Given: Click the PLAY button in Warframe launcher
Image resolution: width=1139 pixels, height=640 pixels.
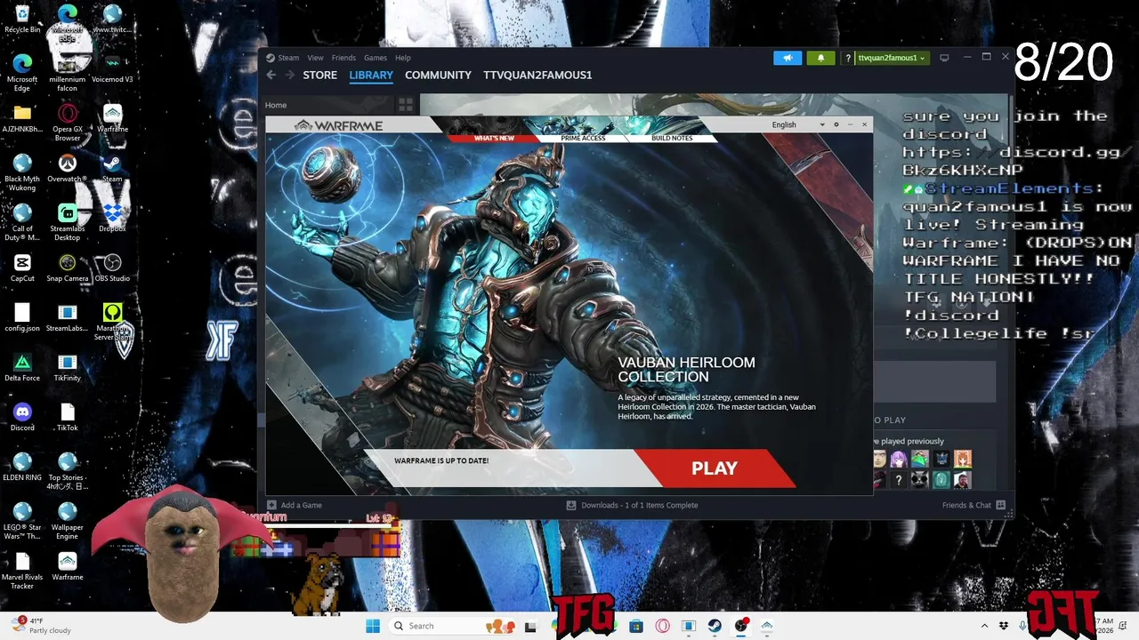Looking at the screenshot, I should (x=715, y=468).
